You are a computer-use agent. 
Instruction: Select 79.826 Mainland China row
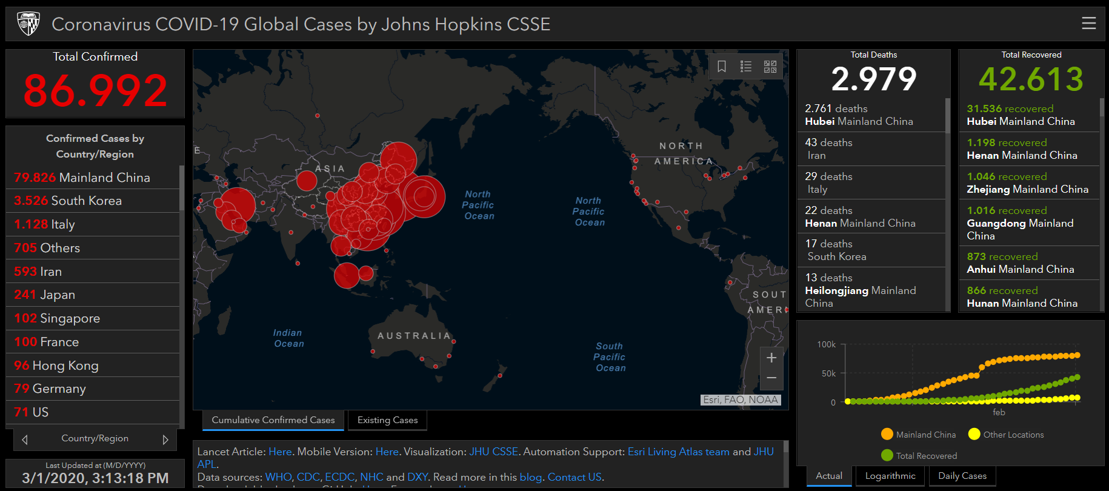tap(93, 178)
